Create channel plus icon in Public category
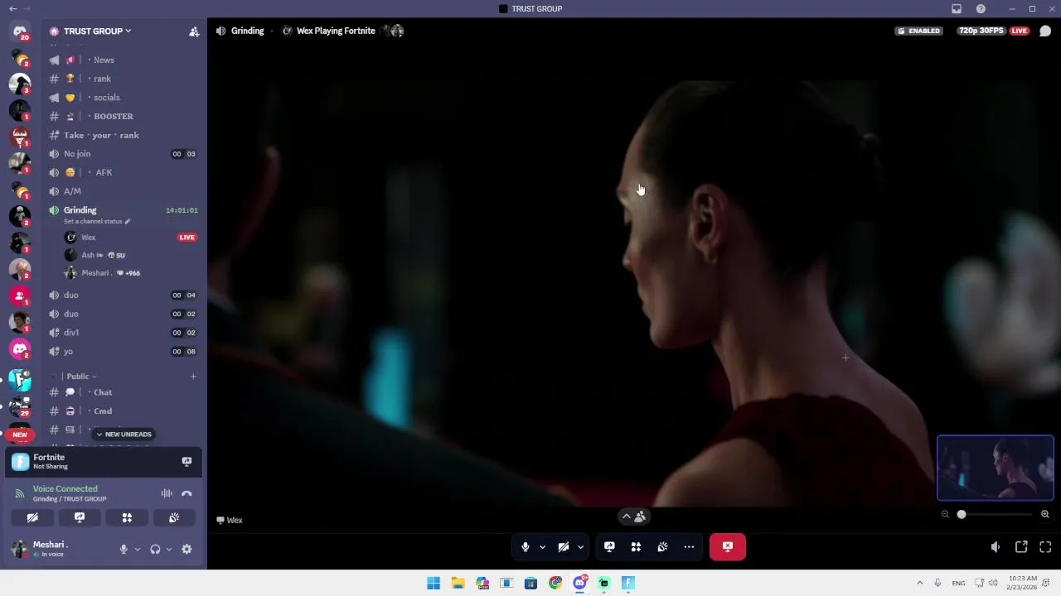 coord(193,377)
